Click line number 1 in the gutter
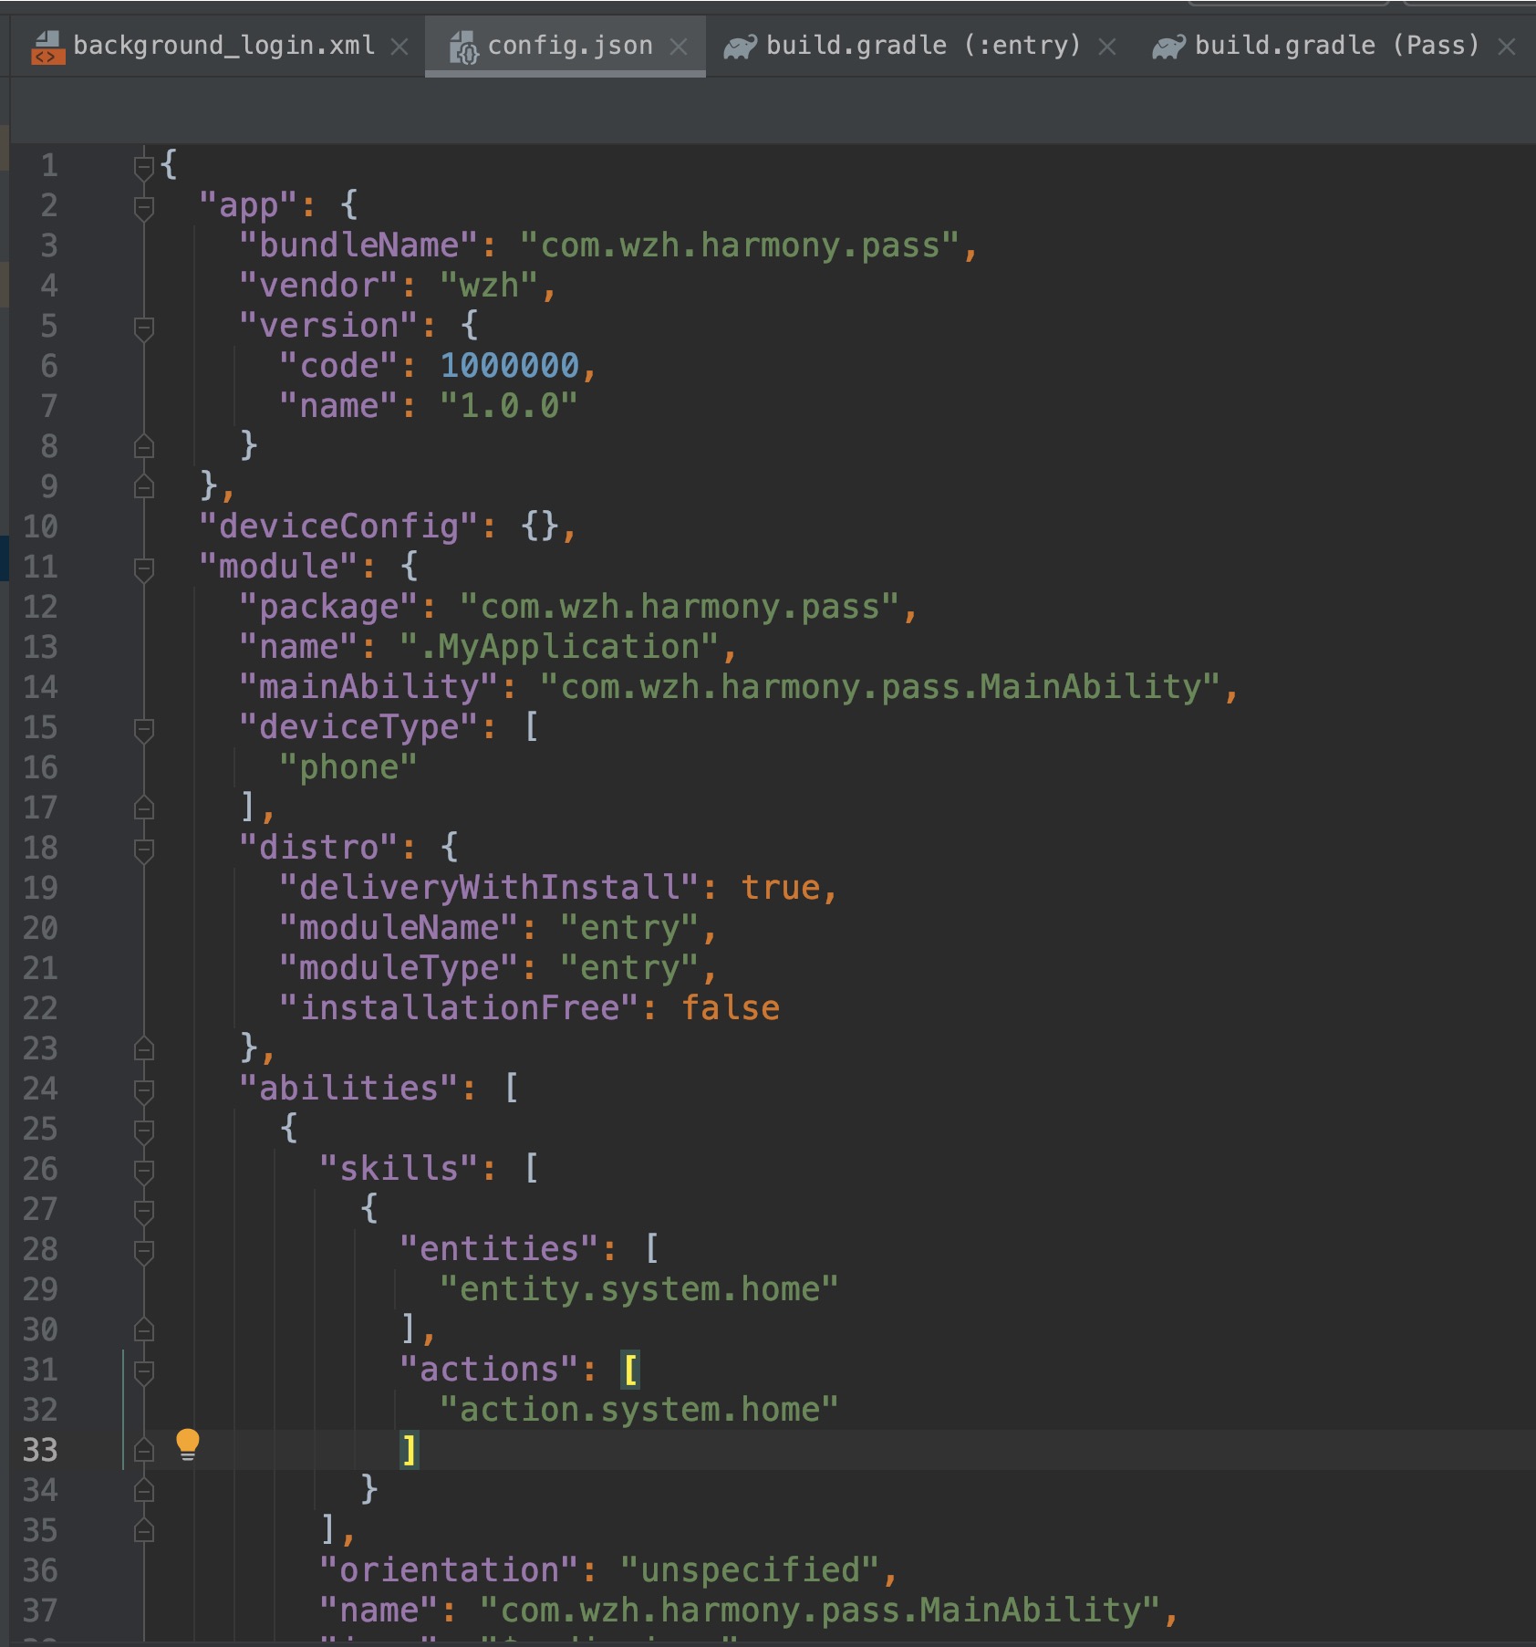The width and height of the screenshot is (1536, 1647). click(x=49, y=165)
